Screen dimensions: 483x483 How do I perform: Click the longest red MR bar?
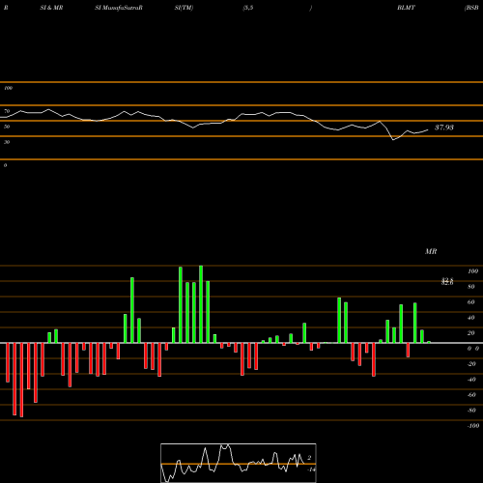click(x=21, y=380)
